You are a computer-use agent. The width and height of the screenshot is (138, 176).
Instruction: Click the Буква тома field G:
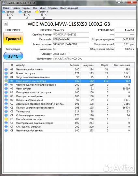[71, 49]
